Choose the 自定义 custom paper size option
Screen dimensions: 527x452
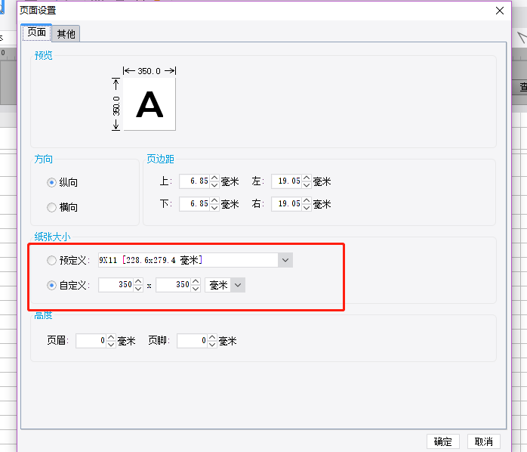pos(51,286)
